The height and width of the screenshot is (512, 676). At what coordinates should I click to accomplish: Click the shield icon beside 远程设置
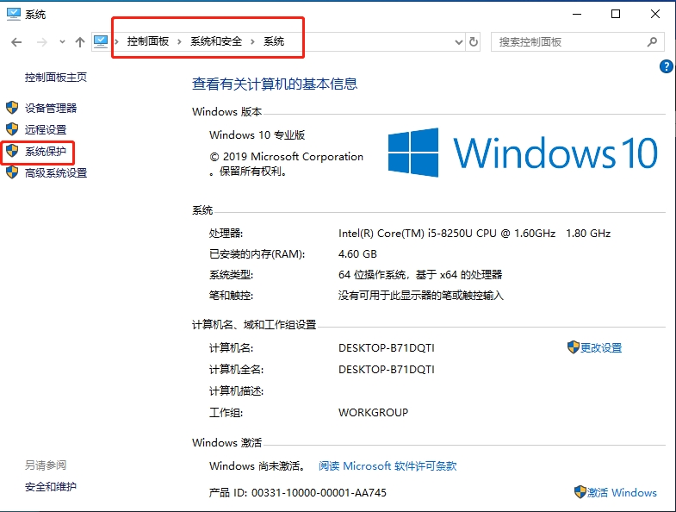[x=12, y=129]
